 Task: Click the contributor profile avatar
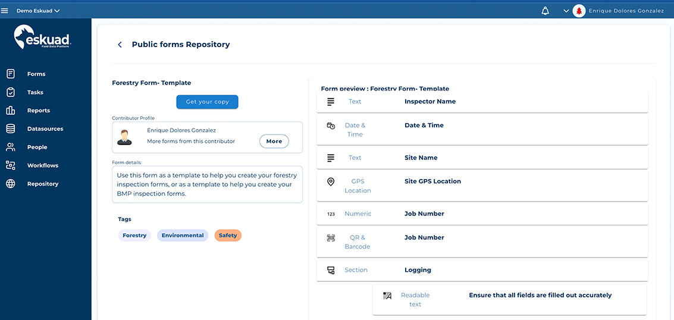[x=125, y=137]
